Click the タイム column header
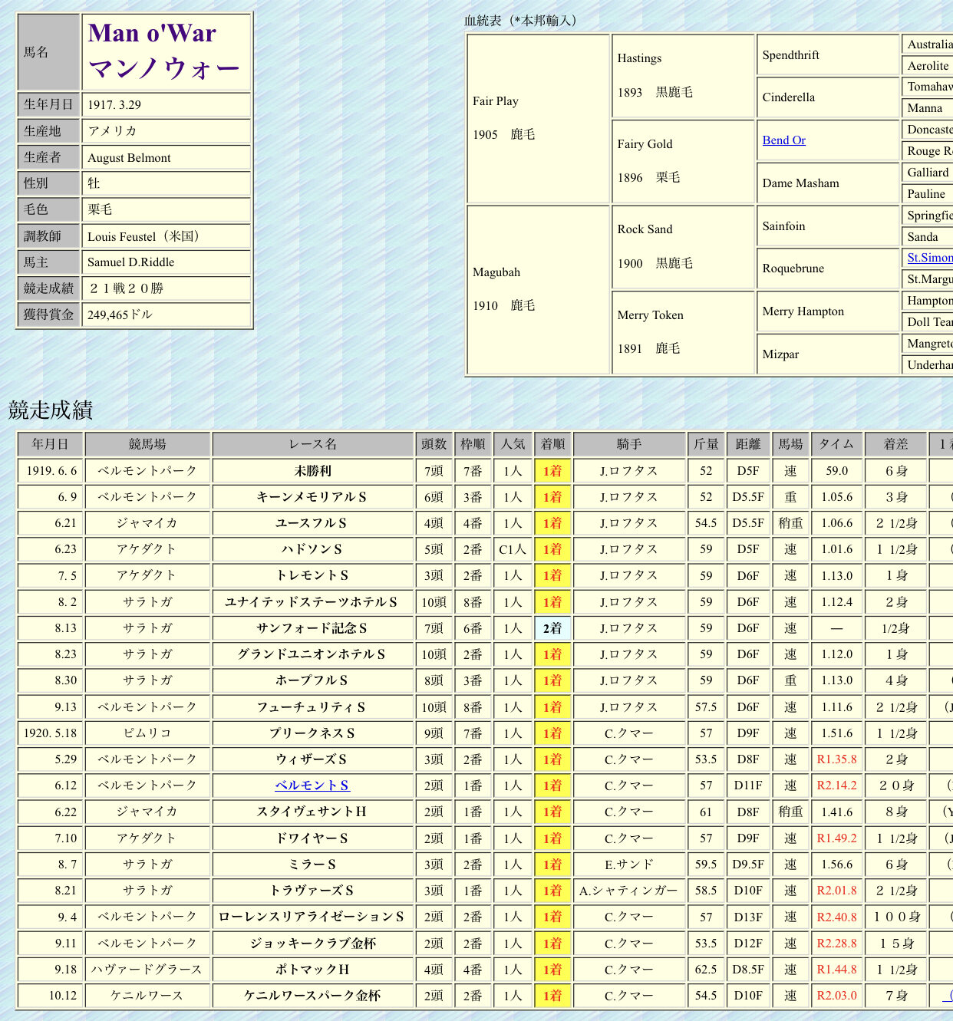 (x=836, y=444)
